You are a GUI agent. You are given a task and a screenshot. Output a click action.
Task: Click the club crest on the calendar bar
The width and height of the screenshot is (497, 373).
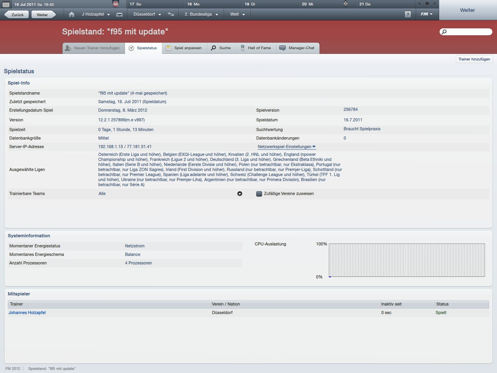[x=116, y=4]
